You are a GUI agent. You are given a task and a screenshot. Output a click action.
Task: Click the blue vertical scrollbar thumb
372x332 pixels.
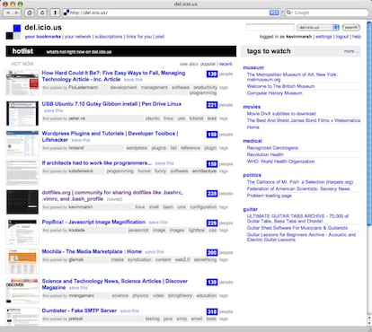coord(369,123)
